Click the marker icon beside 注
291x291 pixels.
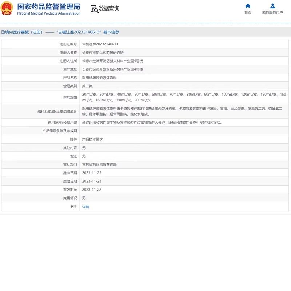coord(72,207)
